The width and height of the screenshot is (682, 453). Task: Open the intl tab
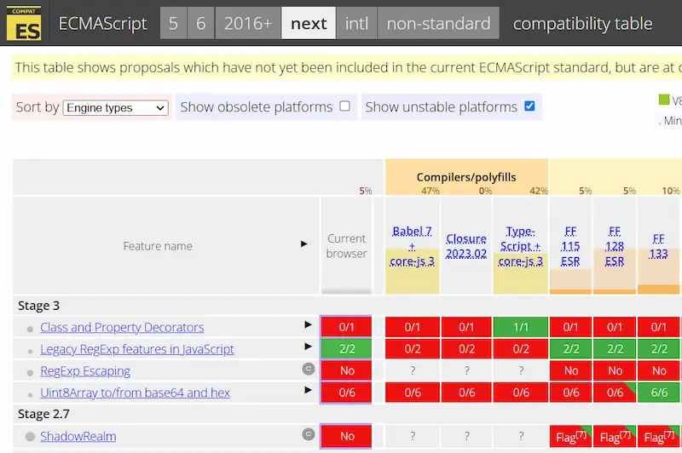[356, 23]
